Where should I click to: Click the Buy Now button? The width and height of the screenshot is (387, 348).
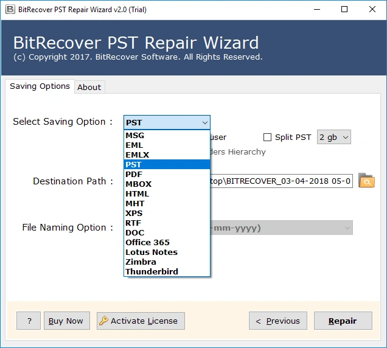66,321
